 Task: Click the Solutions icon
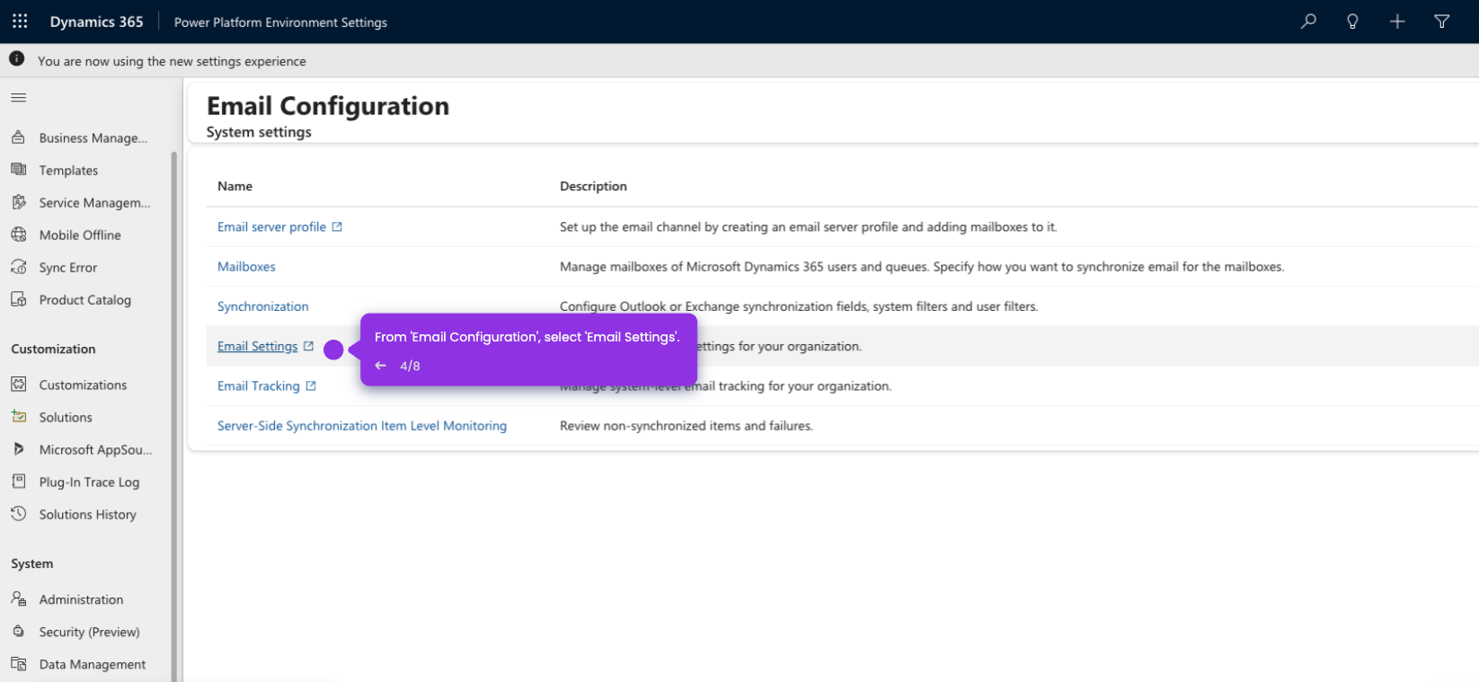pos(19,417)
